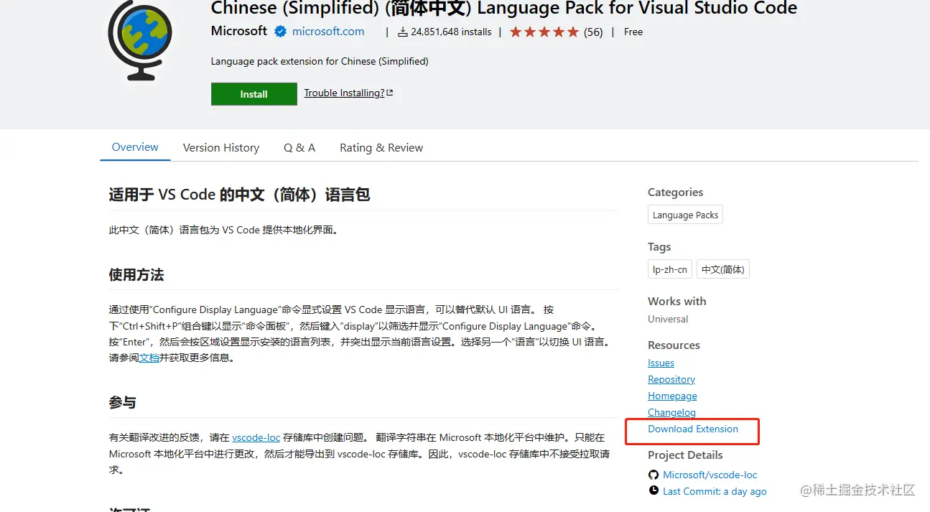Click the 中文(简体) tag
930x512 pixels.
[723, 269]
